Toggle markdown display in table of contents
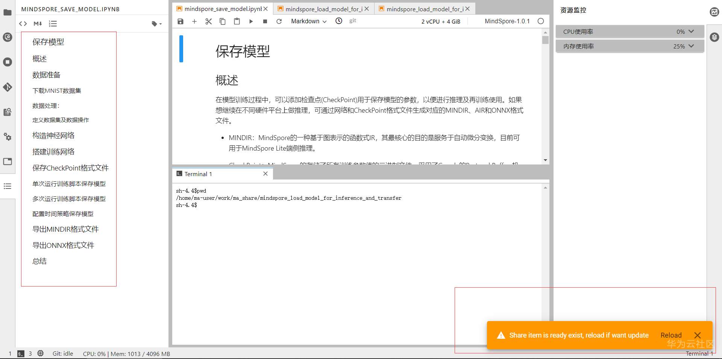Image resolution: width=722 pixels, height=359 pixels. (x=38, y=24)
